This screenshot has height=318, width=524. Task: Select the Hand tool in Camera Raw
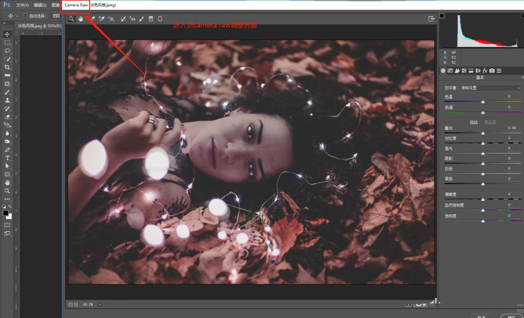tap(80, 19)
